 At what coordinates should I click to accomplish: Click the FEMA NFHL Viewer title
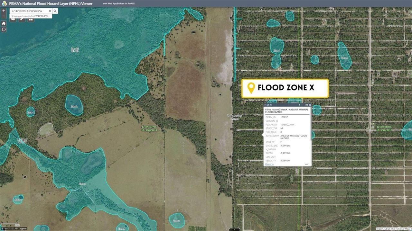coord(51,4)
